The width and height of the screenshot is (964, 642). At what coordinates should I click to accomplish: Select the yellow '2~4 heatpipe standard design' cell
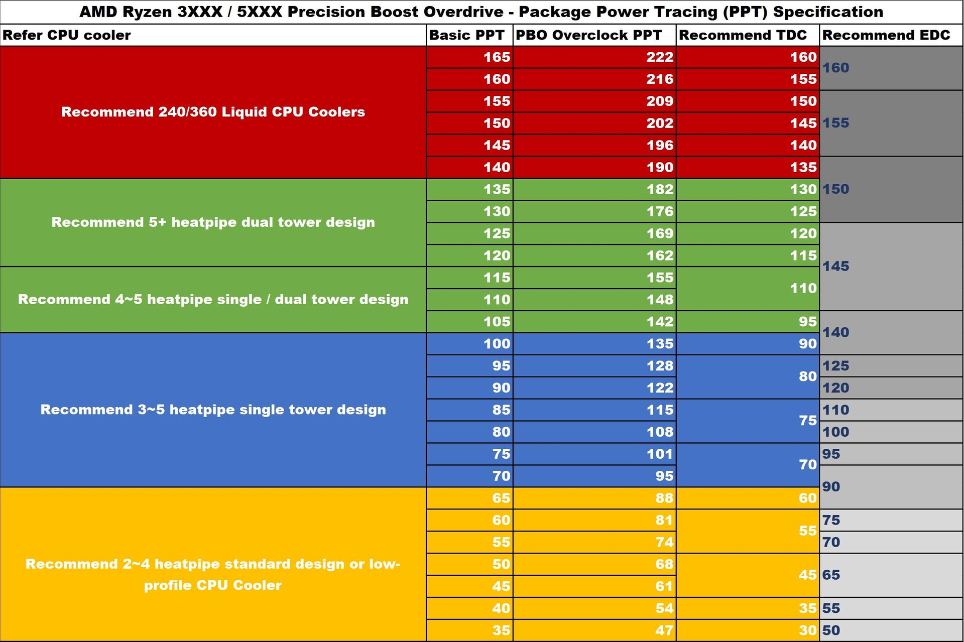click(213, 564)
